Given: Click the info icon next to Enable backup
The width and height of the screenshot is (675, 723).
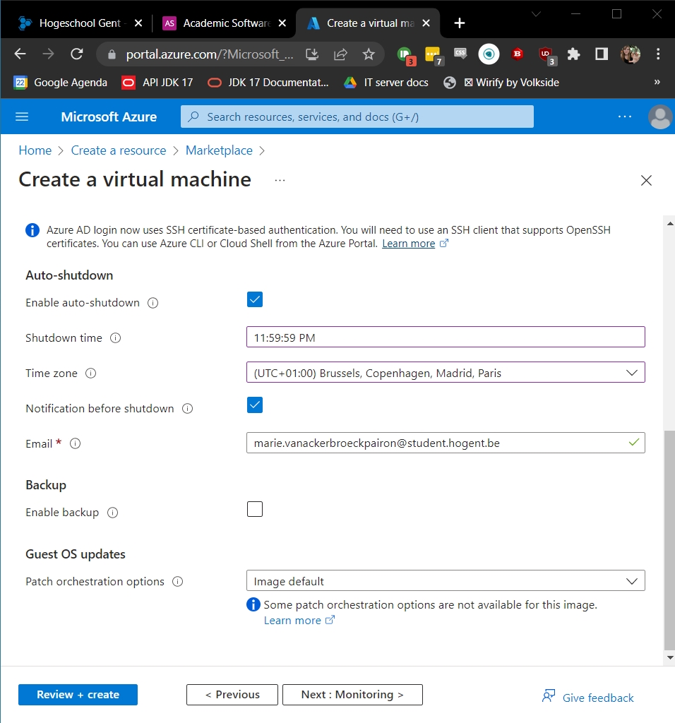Looking at the screenshot, I should tap(112, 513).
